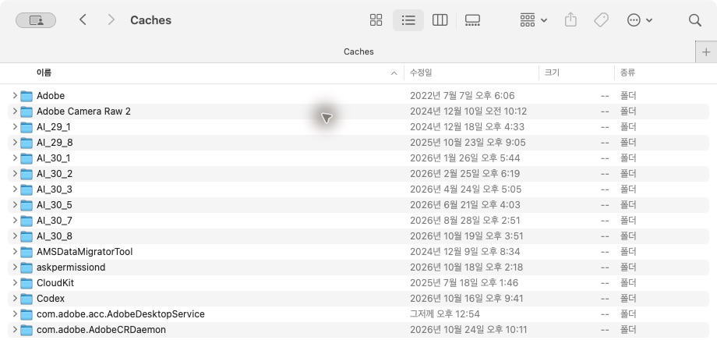Click the AI_30_1 folder icon
The width and height of the screenshot is (717, 340).
(26, 158)
